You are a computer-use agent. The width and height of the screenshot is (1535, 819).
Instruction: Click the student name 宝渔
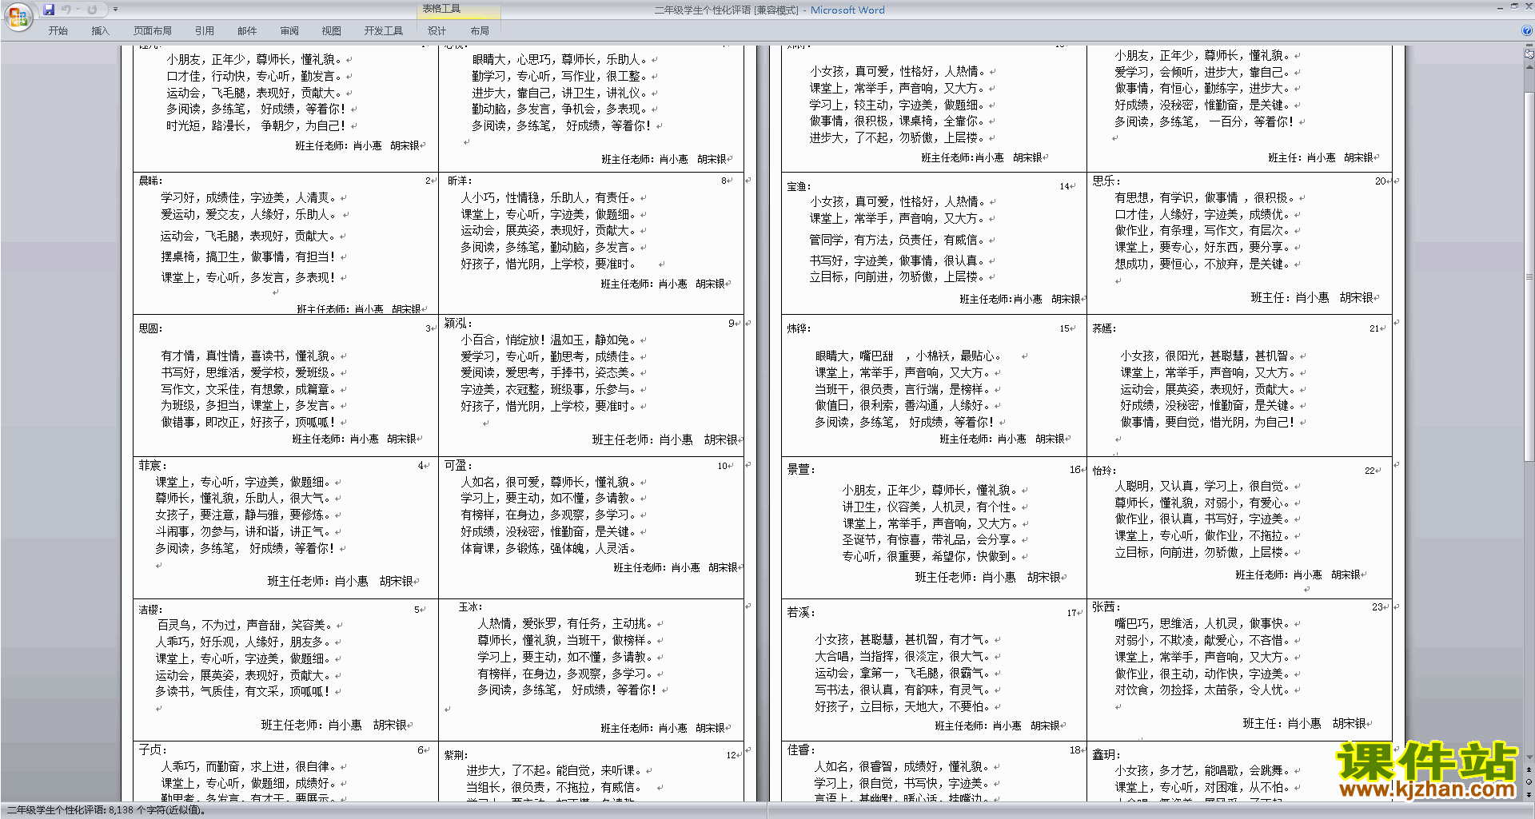coord(799,186)
